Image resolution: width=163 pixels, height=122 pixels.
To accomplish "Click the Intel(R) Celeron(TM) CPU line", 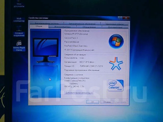I will tap(75, 81).
